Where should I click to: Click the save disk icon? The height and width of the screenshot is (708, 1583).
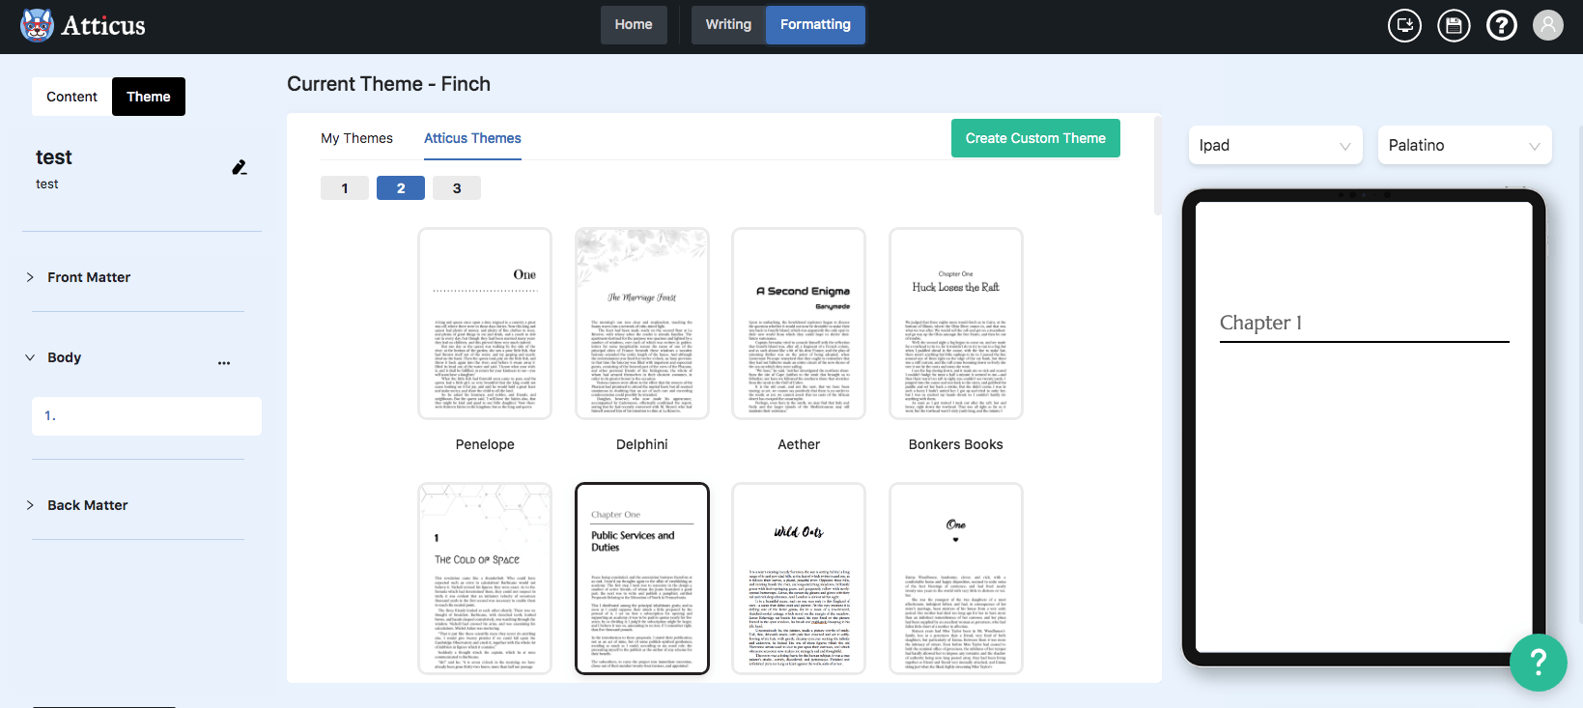point(1454,25)
